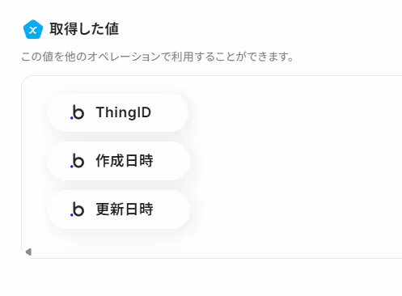Click the Bubble logo in the 作成日時 chip
Viewport: 402px width, 296px height.
[77, 161]
